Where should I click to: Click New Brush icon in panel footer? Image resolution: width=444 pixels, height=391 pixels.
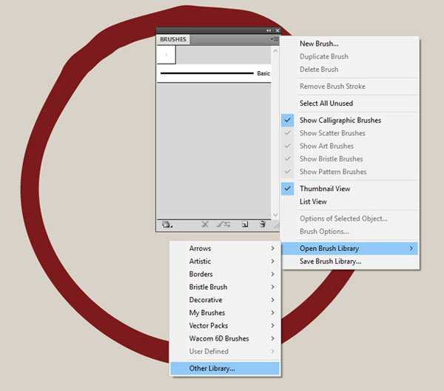(x=244, y=224)
